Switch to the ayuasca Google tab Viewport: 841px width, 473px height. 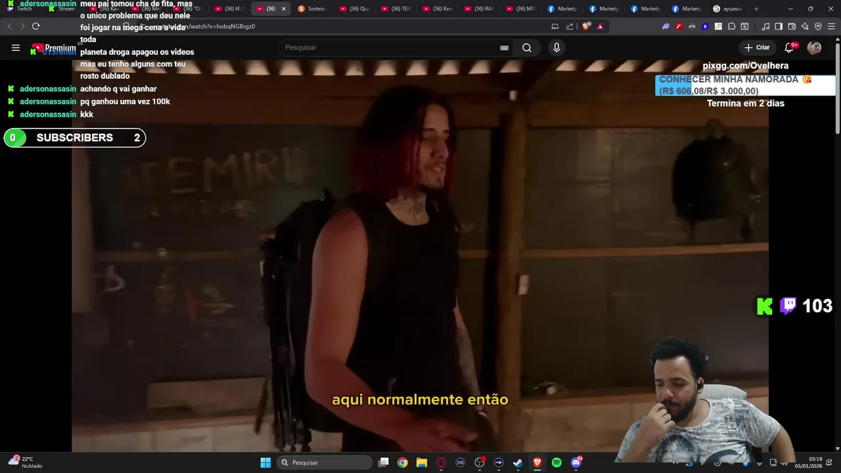[727, 9]
